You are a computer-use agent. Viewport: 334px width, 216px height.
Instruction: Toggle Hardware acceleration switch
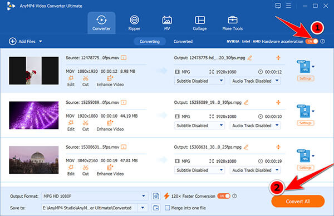pos(312,42)
